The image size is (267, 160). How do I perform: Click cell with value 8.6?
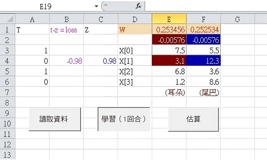pyautogui.click(x=203, y=82)
